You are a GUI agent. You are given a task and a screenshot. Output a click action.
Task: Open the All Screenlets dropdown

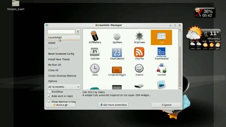pyautogui.click(x=64, y=87)
